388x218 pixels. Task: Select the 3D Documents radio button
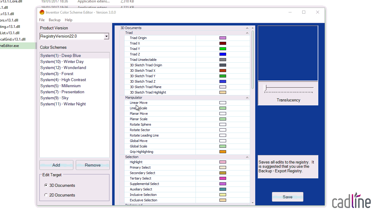tap(46, 185)
